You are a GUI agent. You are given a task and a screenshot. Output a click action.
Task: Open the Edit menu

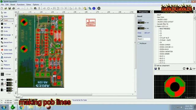pyautogui.click(x=7, y=5)
